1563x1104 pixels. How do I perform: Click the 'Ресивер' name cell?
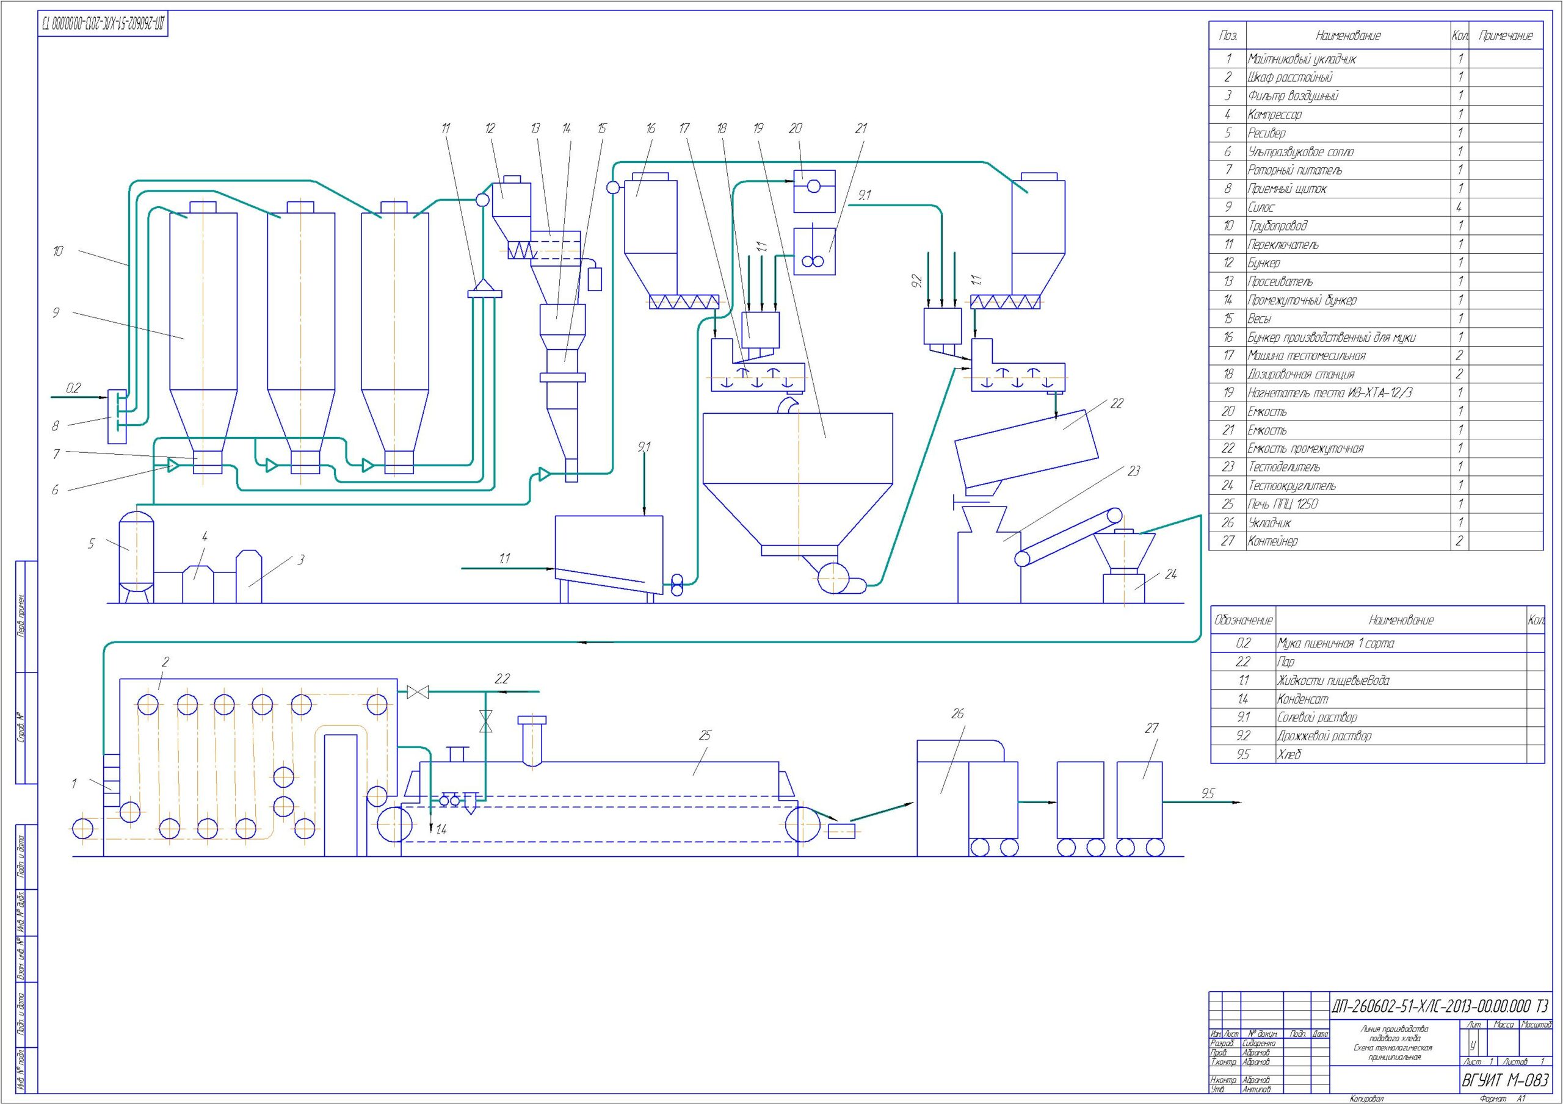(x=1266, y=134)
